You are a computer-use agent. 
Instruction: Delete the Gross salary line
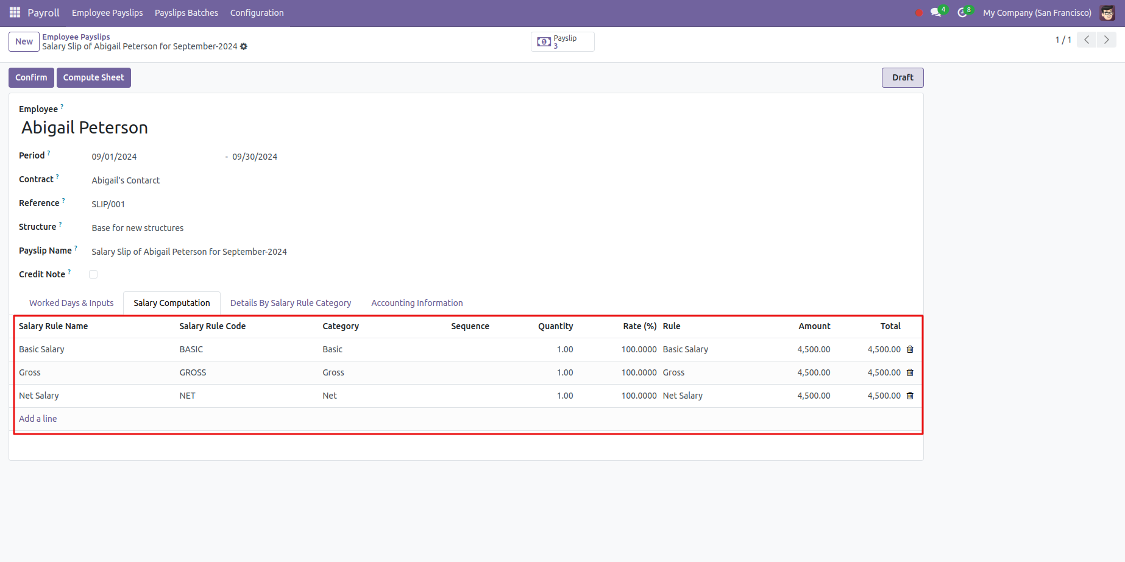(x=910, y=372)
